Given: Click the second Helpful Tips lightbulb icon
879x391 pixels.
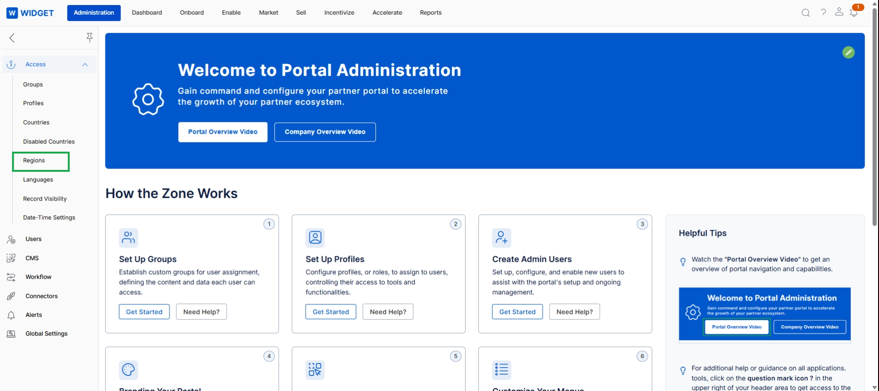Looking at the screenshot, I should pos(683,371).
